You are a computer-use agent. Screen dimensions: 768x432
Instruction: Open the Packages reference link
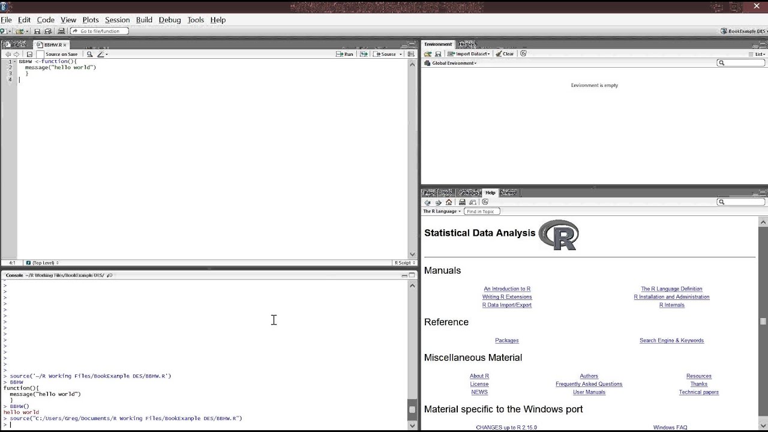[507, 340]
